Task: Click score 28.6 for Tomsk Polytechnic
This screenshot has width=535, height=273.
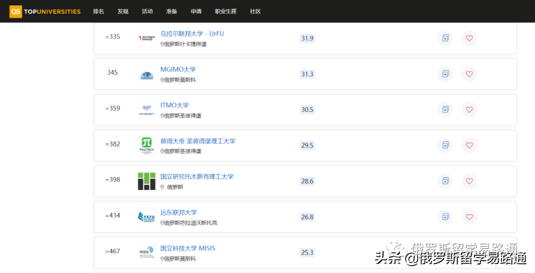Action: coord(307,181)
